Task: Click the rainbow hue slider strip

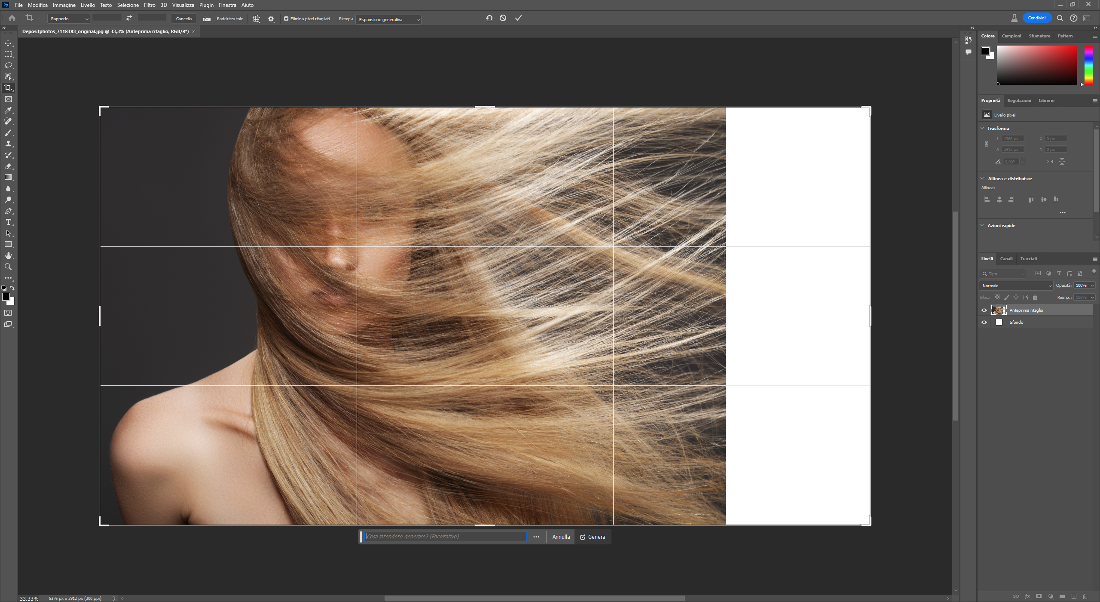Action: tap(1088, 64)
